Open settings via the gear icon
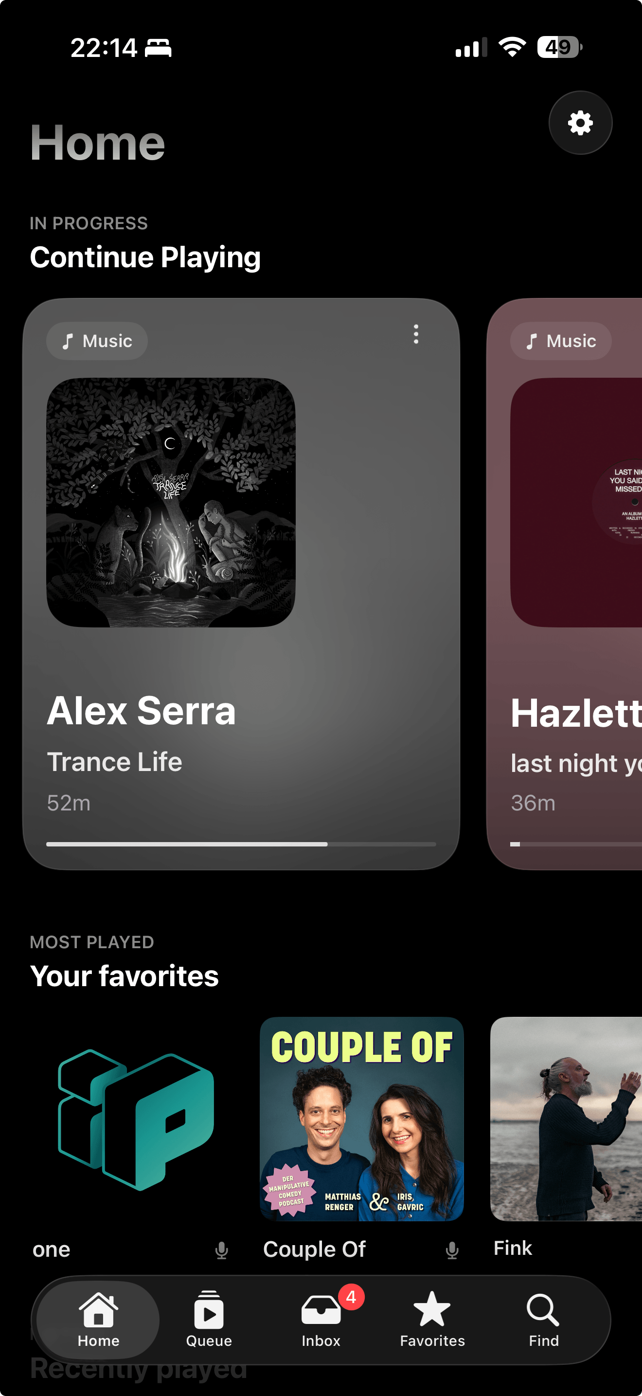Image resolution: width=642 pixels, height=1396 pixels. click(x=580, y=123)
